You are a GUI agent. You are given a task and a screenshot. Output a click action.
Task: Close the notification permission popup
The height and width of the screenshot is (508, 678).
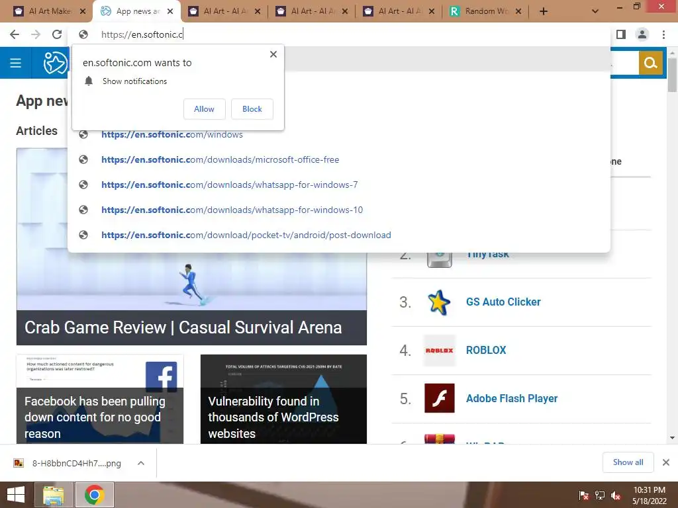[273, 54]
